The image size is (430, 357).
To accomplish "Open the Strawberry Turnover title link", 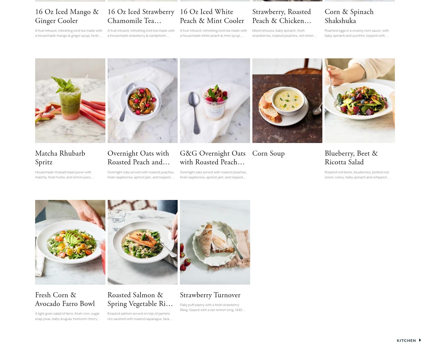I will coord(210,295).
